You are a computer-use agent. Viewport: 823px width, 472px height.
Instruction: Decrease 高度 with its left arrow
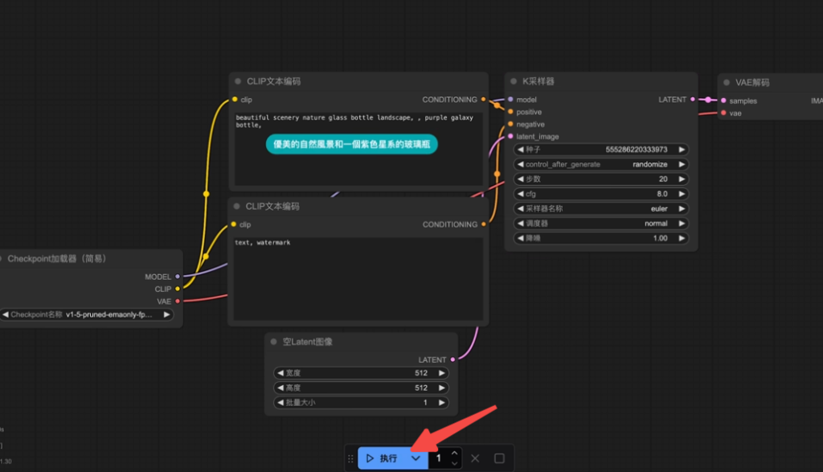coord(280,388)
